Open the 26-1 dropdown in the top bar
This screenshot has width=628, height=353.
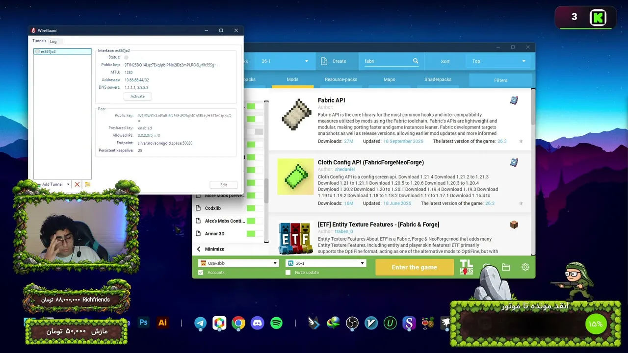(x=285, y=61)
